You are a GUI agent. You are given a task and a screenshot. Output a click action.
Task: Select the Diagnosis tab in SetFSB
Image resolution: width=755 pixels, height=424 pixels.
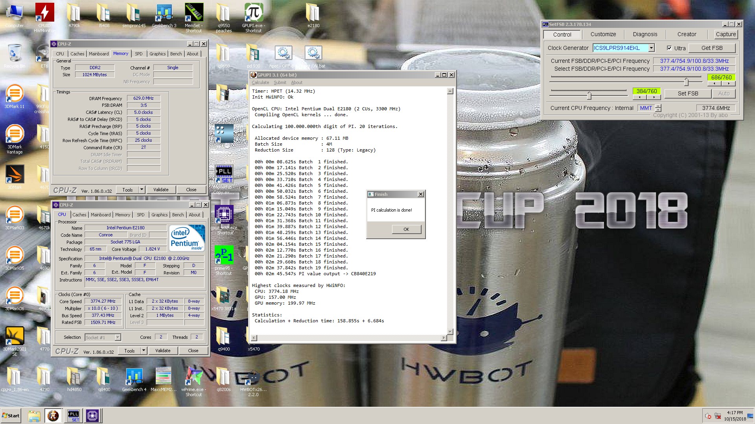[x=645, y=34]
